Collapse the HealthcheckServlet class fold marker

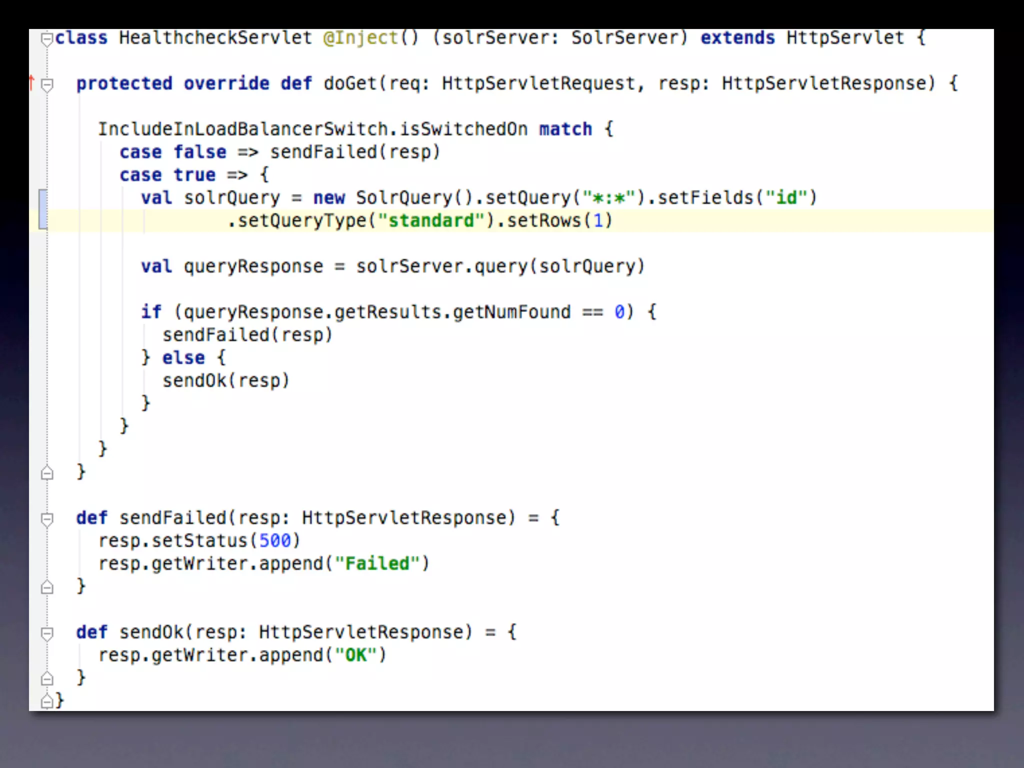(47, 39)
